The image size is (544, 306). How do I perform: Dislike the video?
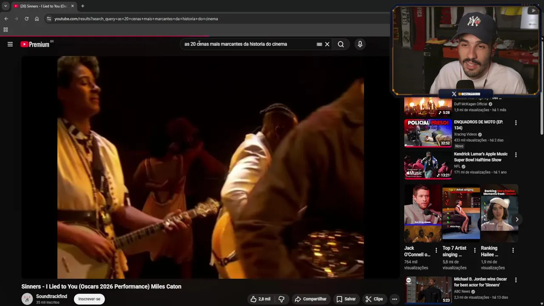point(281,299)
